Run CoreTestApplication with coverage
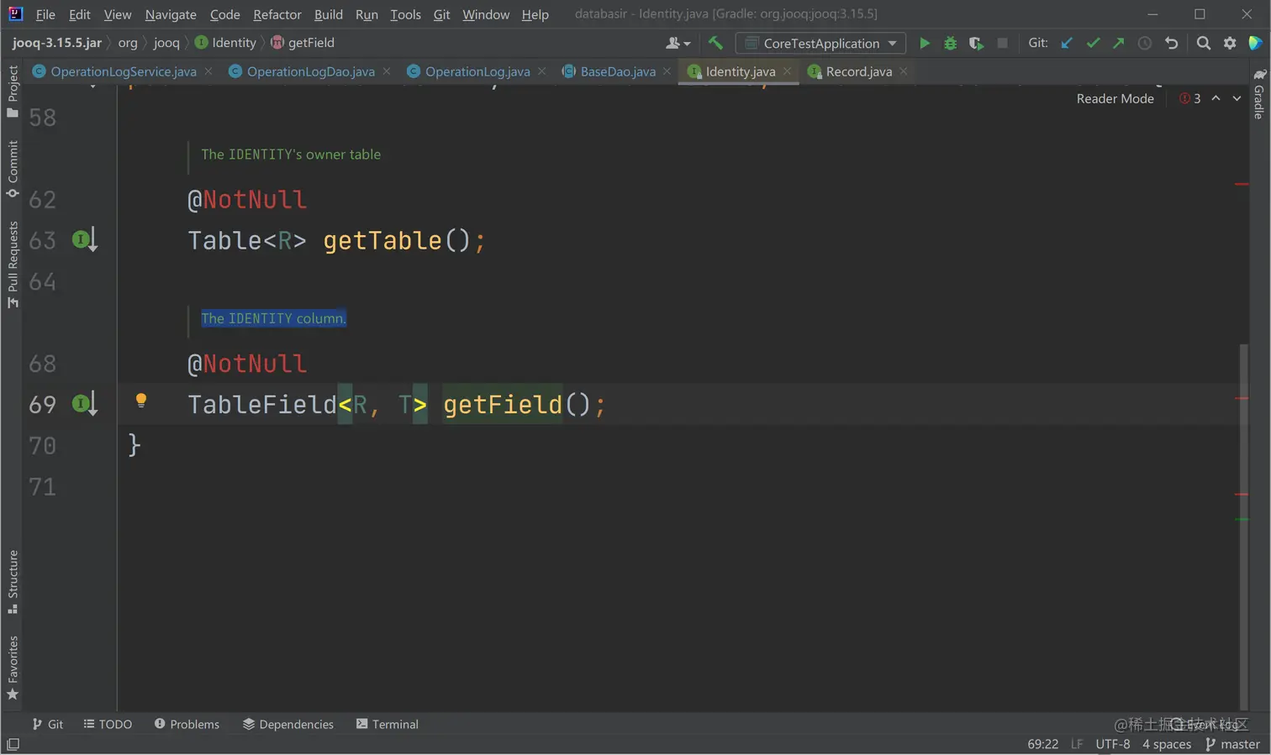The height and width of the screenshot is (755, 1271). point(976,43)
